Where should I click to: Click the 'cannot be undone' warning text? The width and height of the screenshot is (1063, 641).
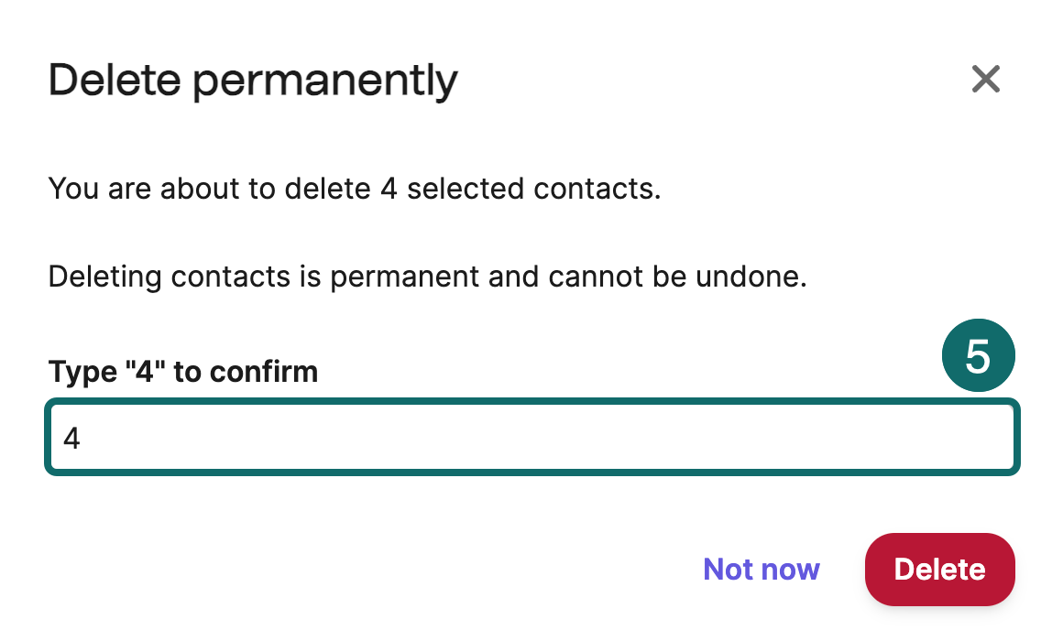pyautogui.click(x=703, y=276)
